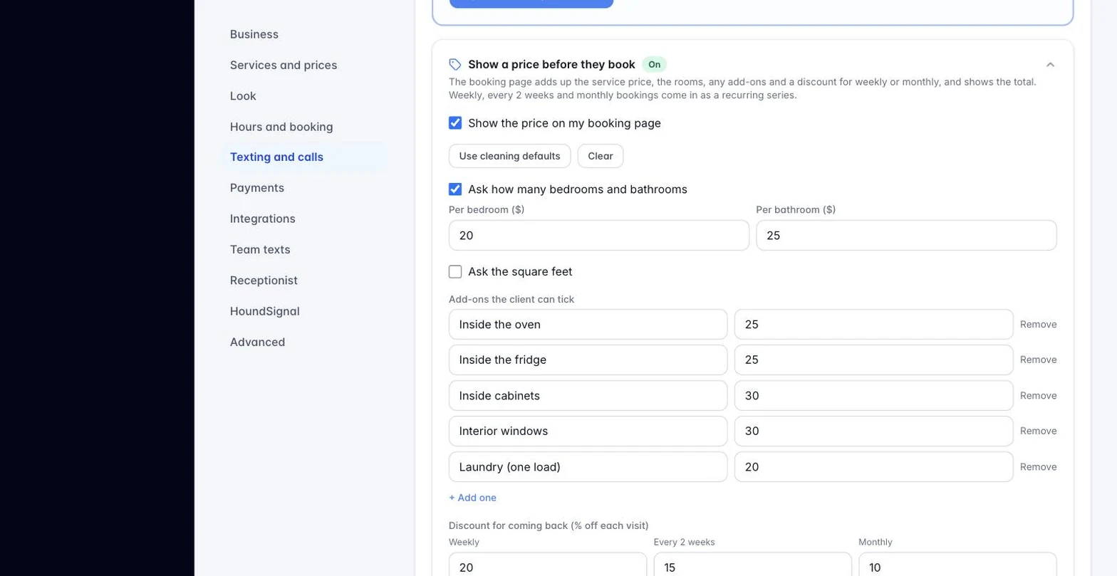This screenshot has width=1117, height=576.
Task: Click the price tag icon beside the heading
Action: [x=455, y=65]
